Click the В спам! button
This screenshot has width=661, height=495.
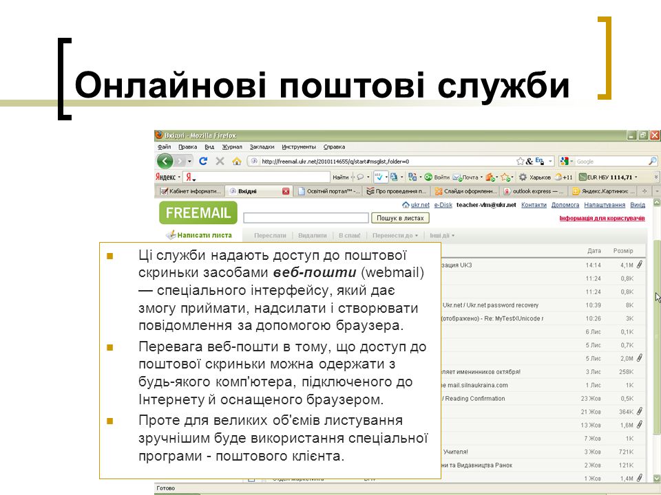click(x=350, y=236)
